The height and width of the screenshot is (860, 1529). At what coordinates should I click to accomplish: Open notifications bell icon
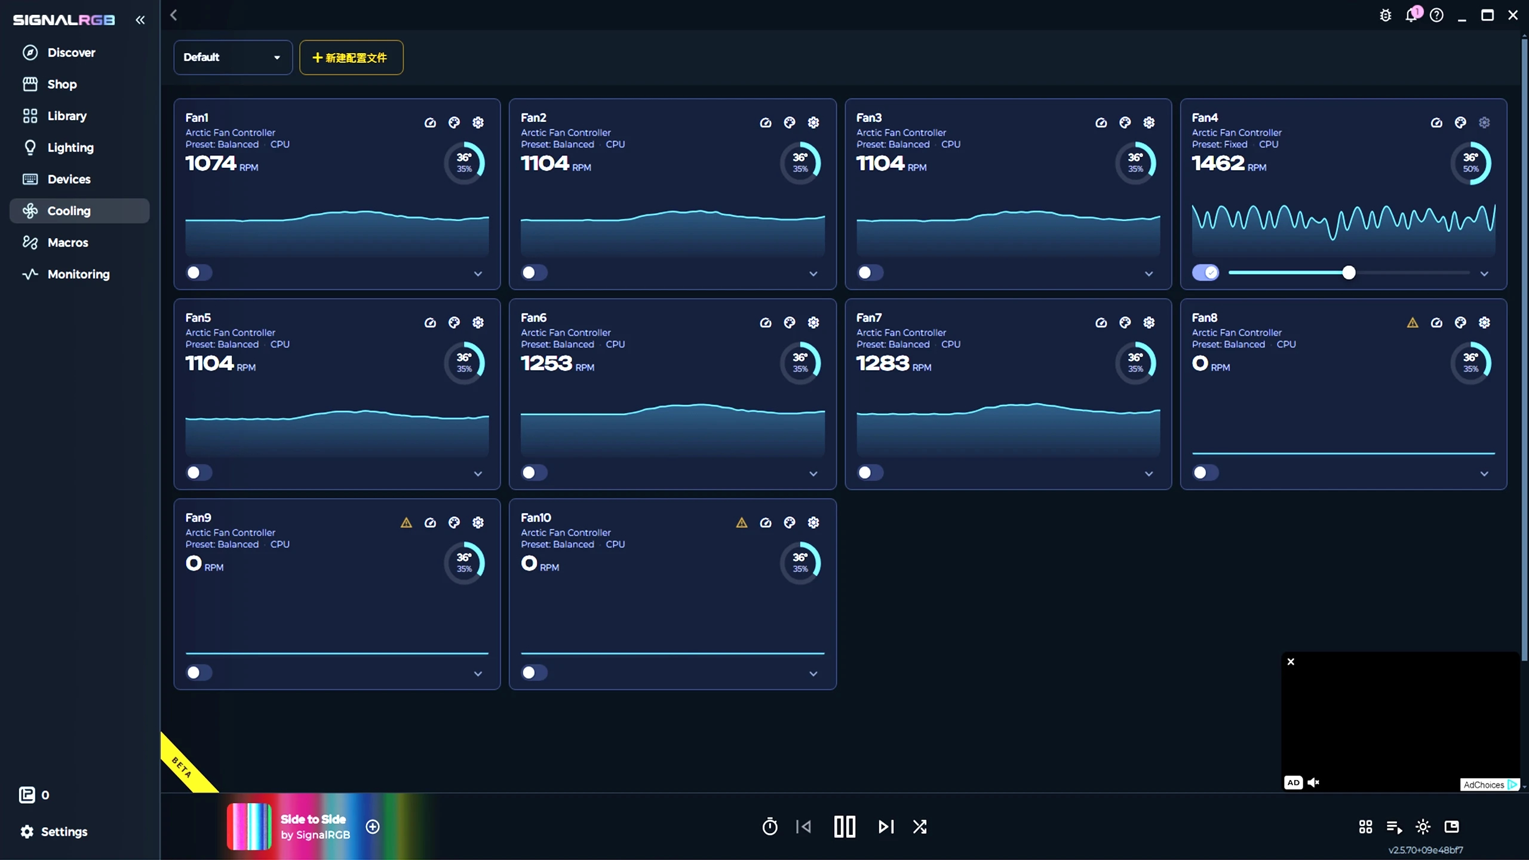(x=1411, y=15)
